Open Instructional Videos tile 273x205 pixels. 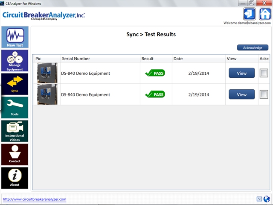[x=15, y=131]
